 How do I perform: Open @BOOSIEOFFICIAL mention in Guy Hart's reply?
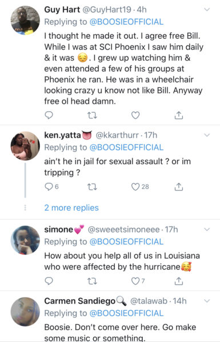(126, 22)
